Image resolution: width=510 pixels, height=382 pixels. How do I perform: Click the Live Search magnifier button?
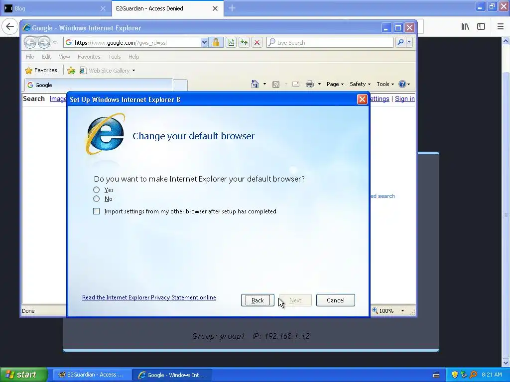401,42
